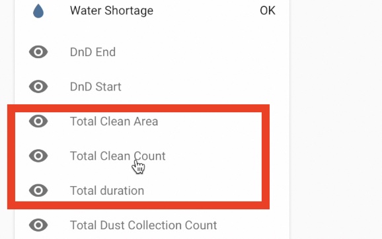Click the eye icon beside DnD End

tap(38, 52)
